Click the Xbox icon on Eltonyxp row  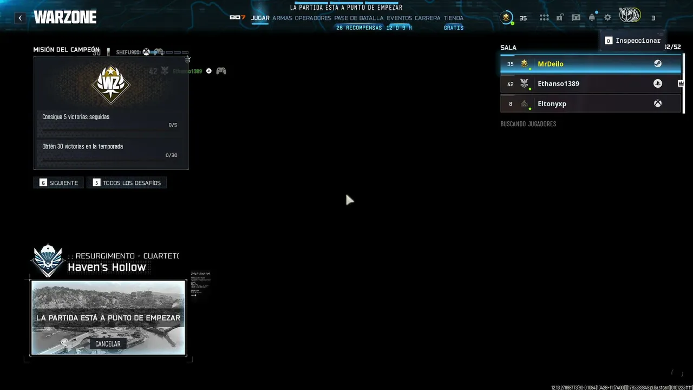657,103
